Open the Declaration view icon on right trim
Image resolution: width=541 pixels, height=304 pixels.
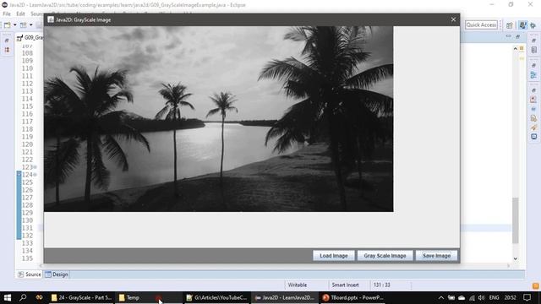(533, 118)
